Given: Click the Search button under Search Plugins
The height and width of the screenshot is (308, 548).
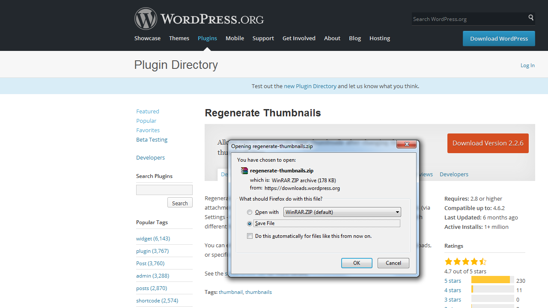Looking at the screenshot, I should pos(180,203).
